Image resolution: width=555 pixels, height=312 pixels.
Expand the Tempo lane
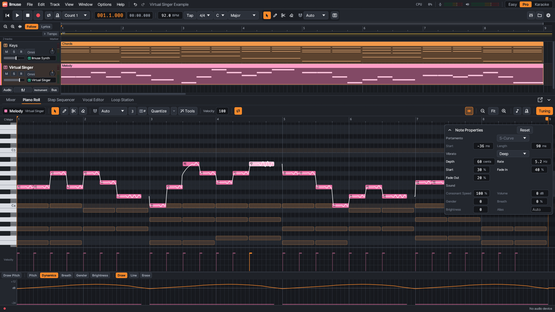click(x=50, y=34)
